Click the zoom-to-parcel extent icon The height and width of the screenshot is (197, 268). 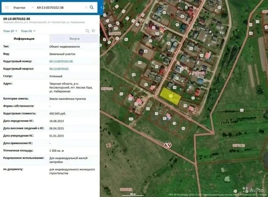pyautogui.click(x=87, y=30)
